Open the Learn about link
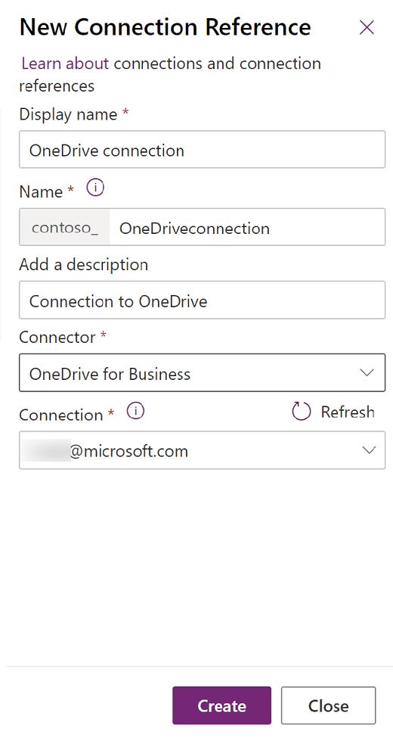Image resolution: width=393 pixels, height=747 pixels. click(x=65, y=64)
